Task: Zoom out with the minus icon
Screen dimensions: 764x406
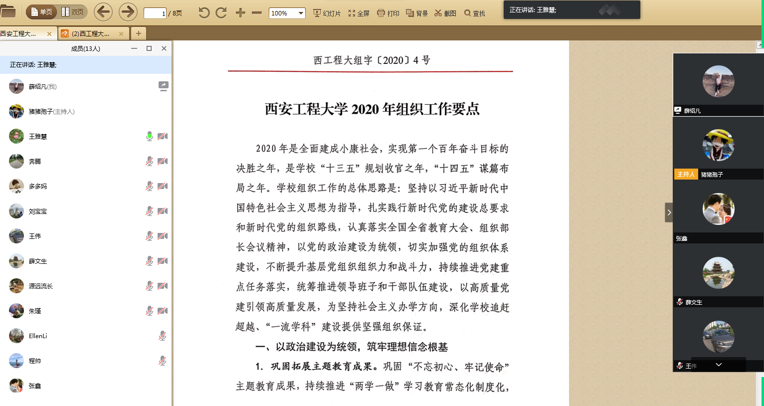Action: pos(257,13)
